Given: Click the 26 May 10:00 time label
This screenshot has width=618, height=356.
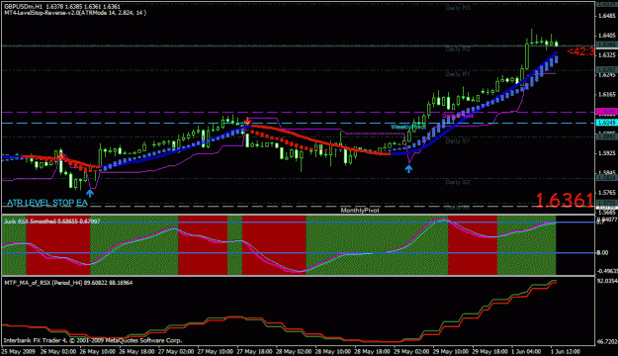Looking at the screenshot, I should pyautogui.click(x=97, y=351).
